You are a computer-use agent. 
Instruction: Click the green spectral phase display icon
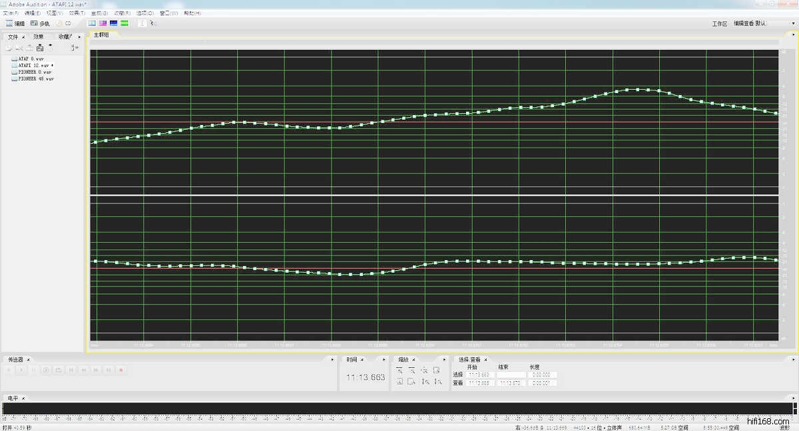pos(125,23)
